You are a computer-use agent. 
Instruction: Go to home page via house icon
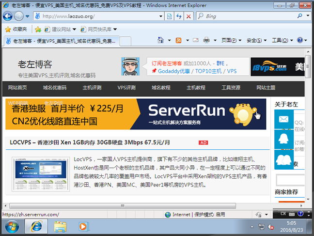[160, 40]
